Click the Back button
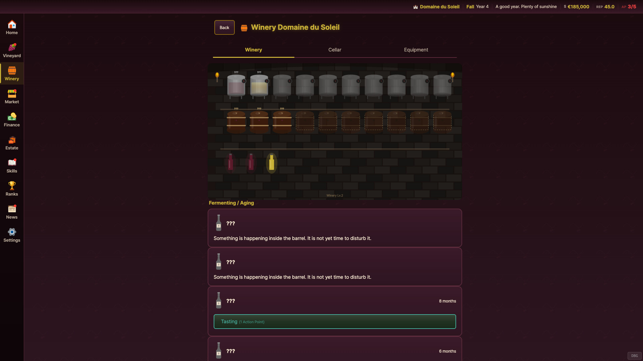The image size is (643, 361). pos(224,27)
